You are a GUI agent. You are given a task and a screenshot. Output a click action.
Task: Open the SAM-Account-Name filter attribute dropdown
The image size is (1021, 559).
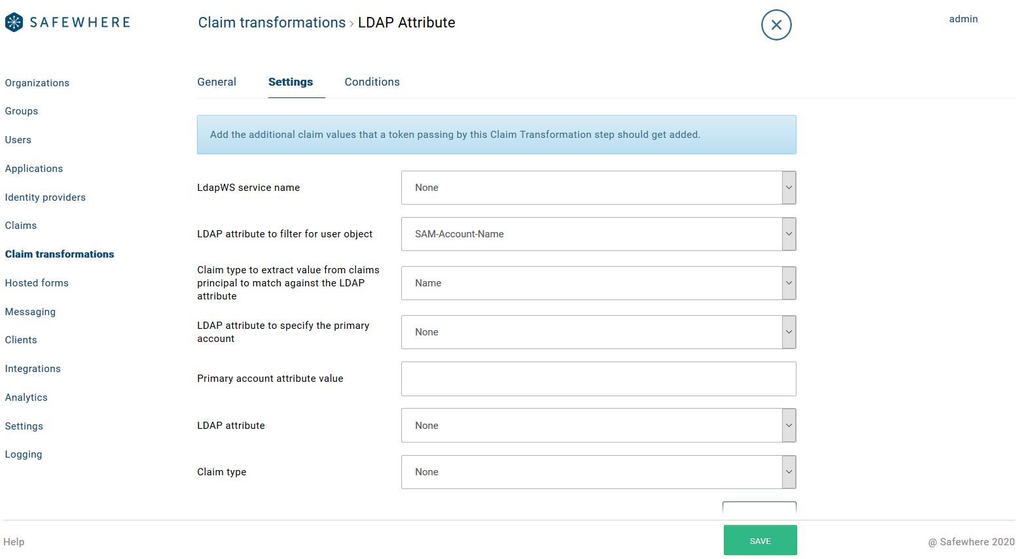[598, 234]
